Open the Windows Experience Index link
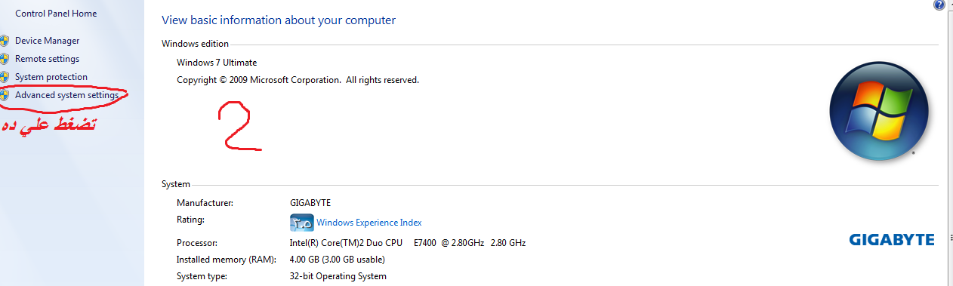Screen dimensions: 953x286 click(369, 223)
